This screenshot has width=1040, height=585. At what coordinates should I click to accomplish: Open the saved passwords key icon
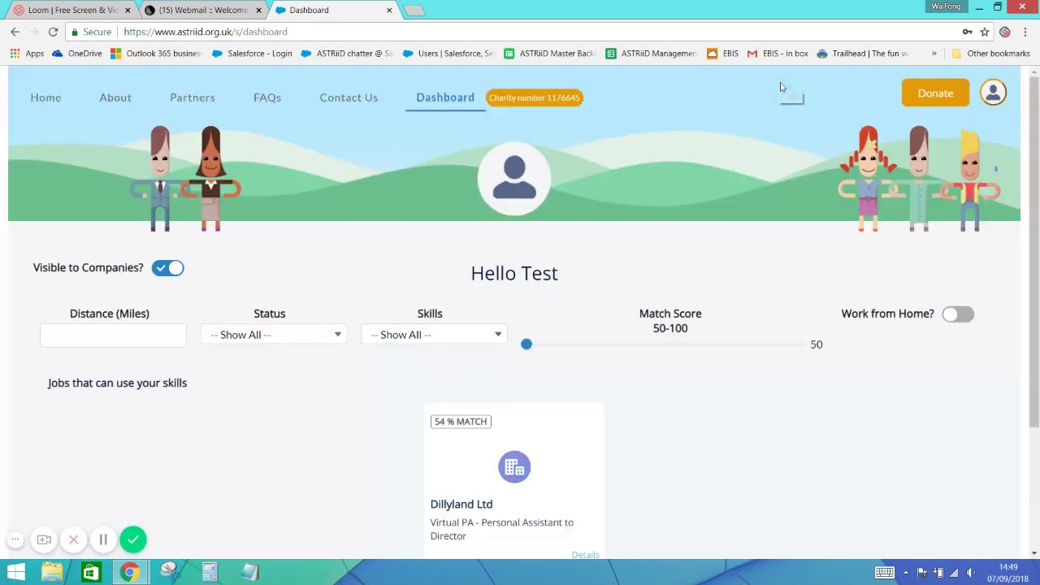tap(967, 32)
